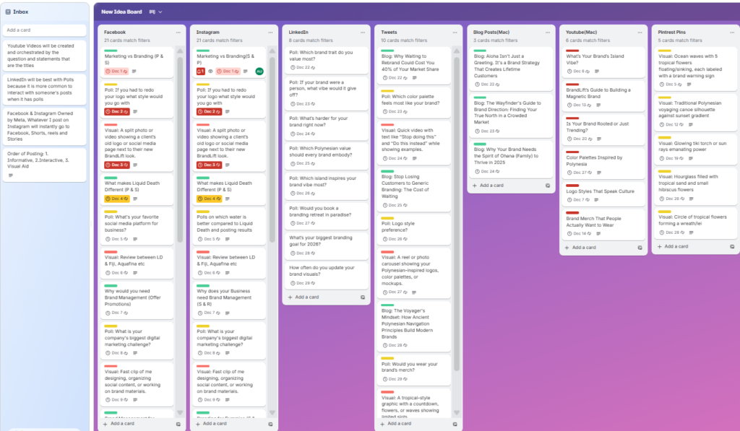Image resolution: width=740 pixels, height=431 pixels.
Task: Click the AU member avatar on Instagram card
Action: [259, 71]
